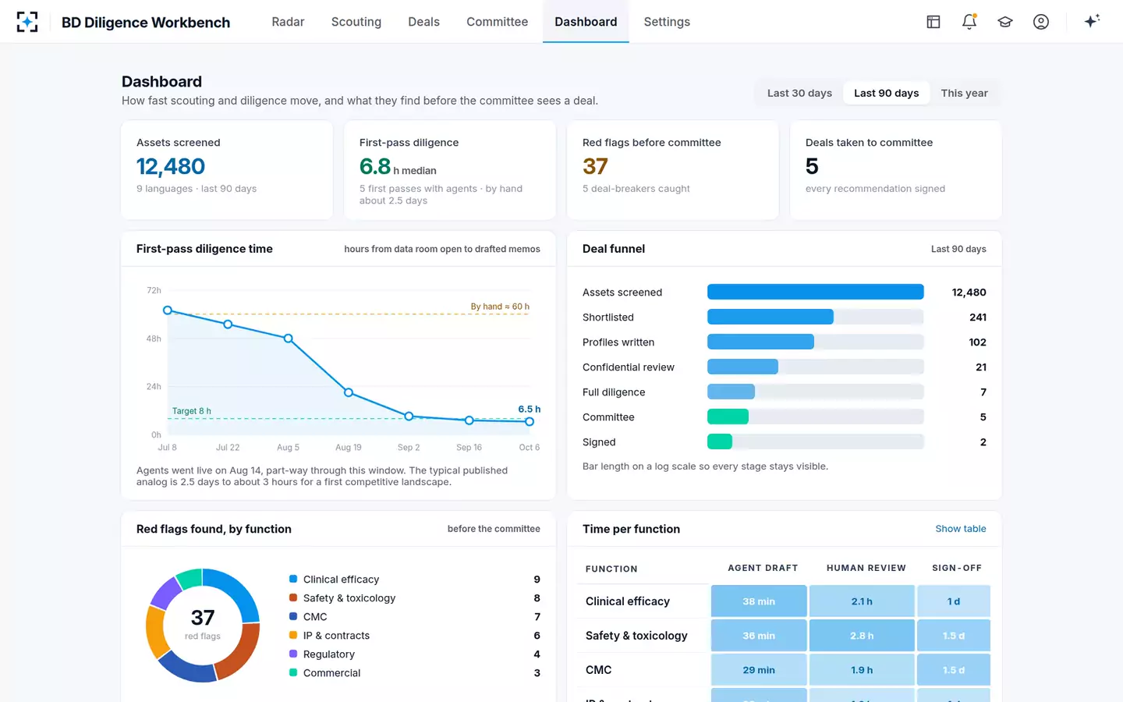
Task: Switch to the Radar tab
Action: [x=288, y=22]
